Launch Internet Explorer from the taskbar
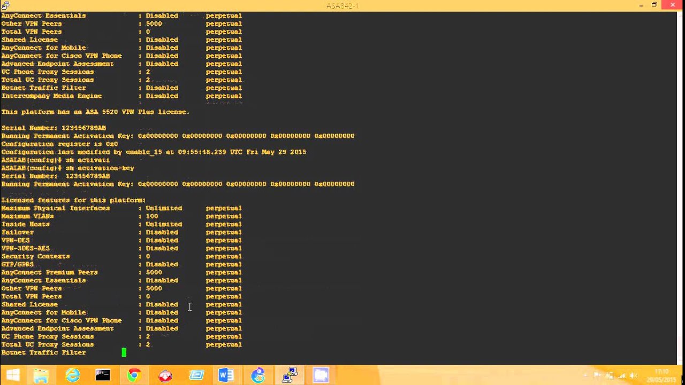 pyautogui.click(x=72, y=375)
